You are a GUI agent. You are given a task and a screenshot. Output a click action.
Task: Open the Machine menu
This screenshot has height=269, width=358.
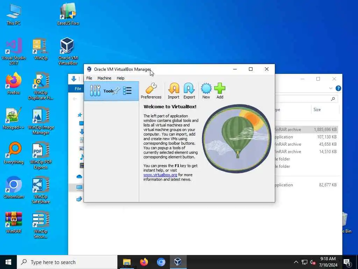[x=104, y=78]
